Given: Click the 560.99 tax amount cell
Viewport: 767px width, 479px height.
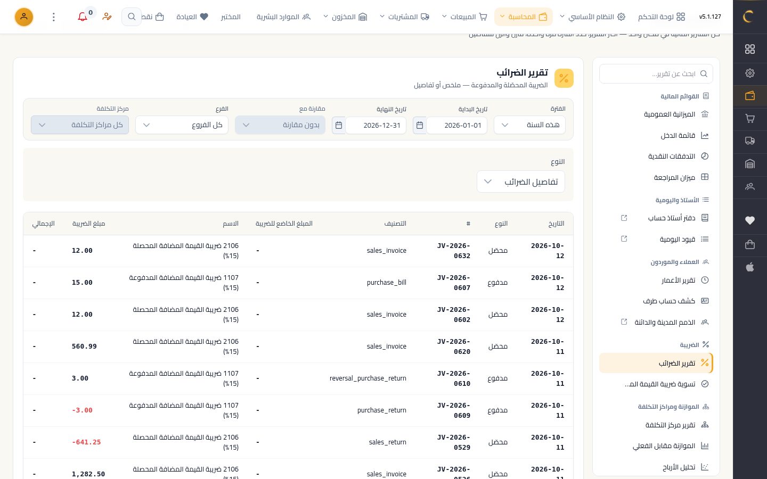Looking at the screenshot, I should coord(84,346).
